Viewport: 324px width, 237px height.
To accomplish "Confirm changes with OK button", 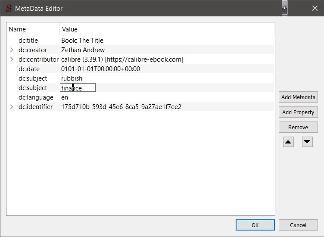I will point(255,225).
